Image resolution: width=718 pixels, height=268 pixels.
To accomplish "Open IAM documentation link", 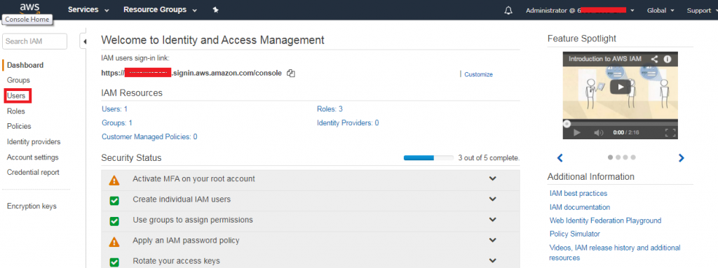I will coord(580,207).
